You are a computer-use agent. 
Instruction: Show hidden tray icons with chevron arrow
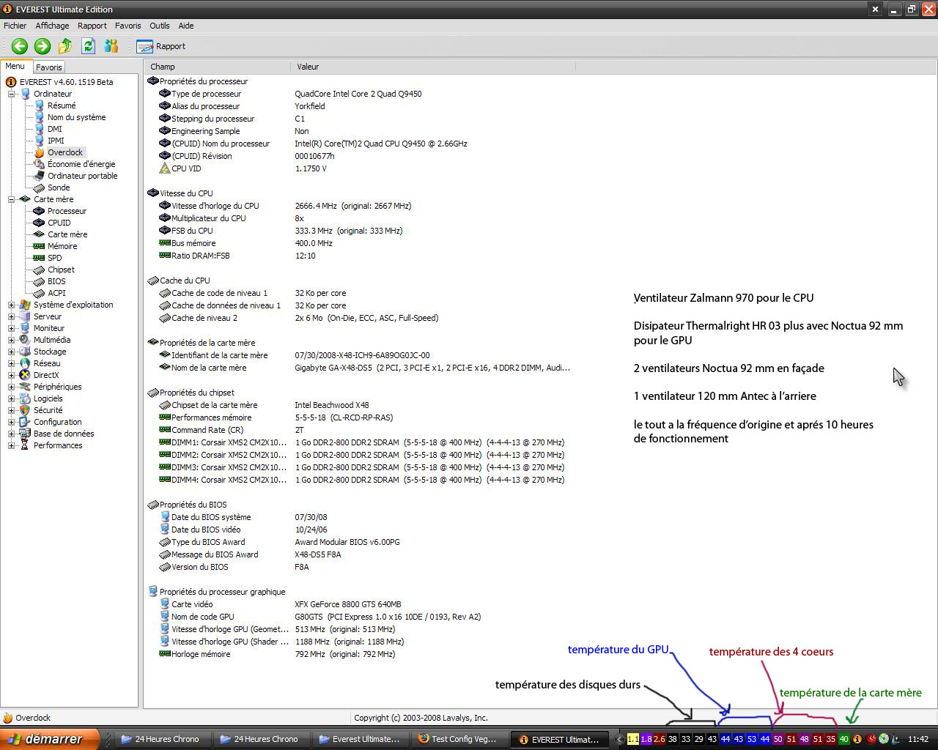(619, 739)
